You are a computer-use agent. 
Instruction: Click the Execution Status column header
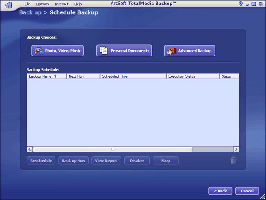[192, 76]
